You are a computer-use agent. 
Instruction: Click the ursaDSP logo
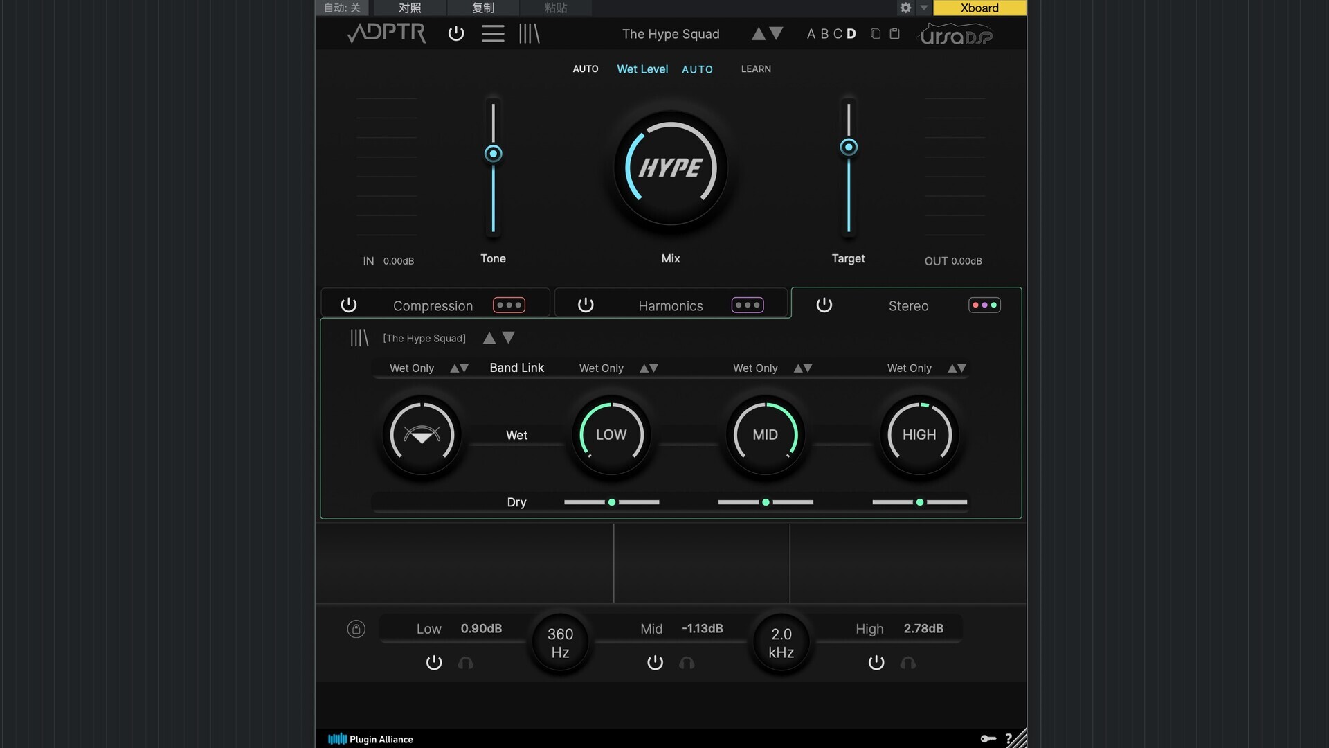[x=956, y=34]
